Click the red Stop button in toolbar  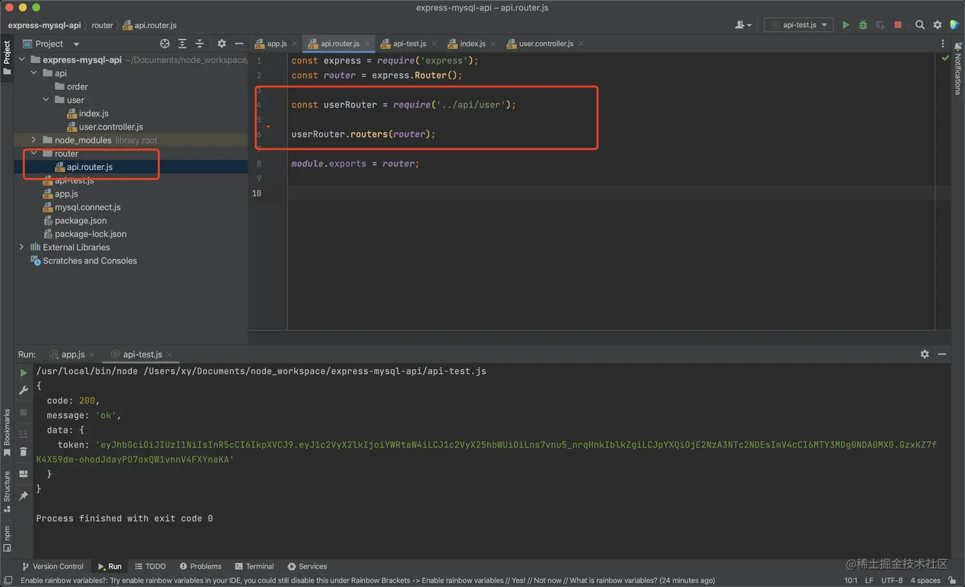[898, 25]
